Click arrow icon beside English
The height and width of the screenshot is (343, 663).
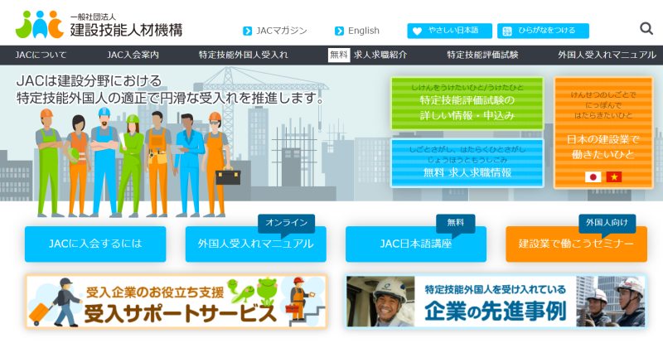(339, 31)
